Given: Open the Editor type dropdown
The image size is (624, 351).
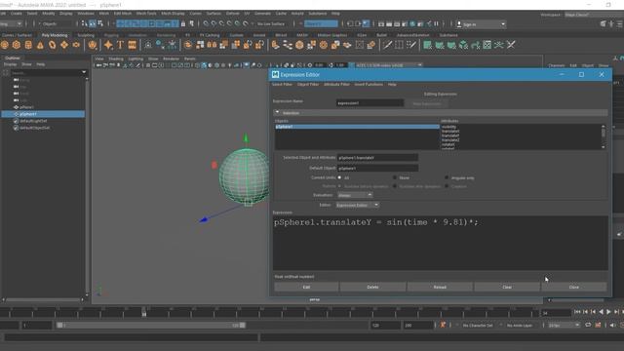Looking at the screenshot, I should pos(358,205).
